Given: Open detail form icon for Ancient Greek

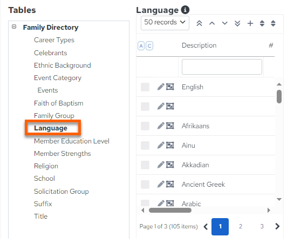Looking at the screenshot, I should (170, 184).
